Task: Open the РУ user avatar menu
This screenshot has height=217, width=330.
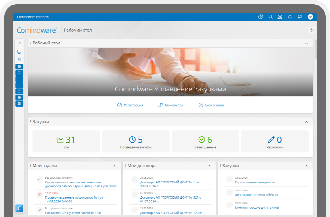Action: (310, 17)
